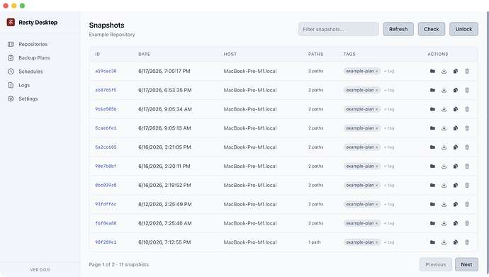Click 'Page 1 of 2 · 11 snapshots' text
The height and width of the screenshot is (277, 489).
(119, 264)
